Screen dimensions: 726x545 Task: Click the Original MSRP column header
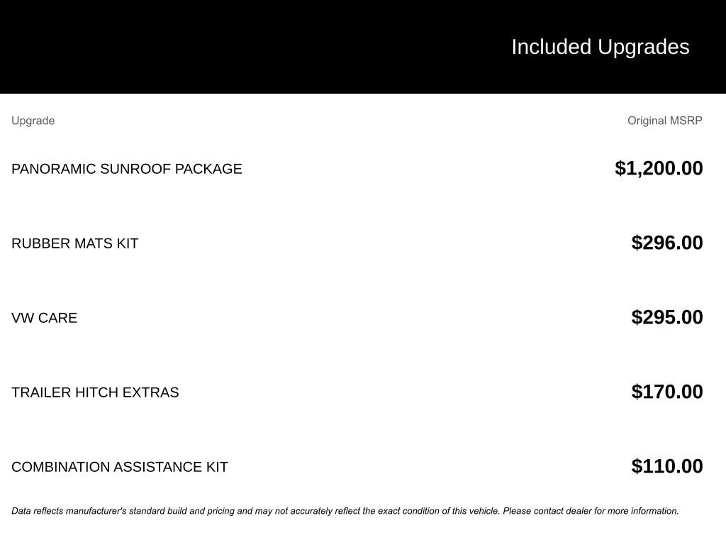click(664, 121)
